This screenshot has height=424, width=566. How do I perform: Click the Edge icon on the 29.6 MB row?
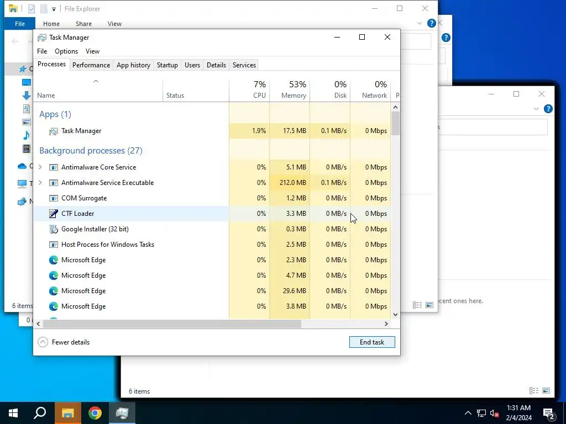[x=54, y=291]
